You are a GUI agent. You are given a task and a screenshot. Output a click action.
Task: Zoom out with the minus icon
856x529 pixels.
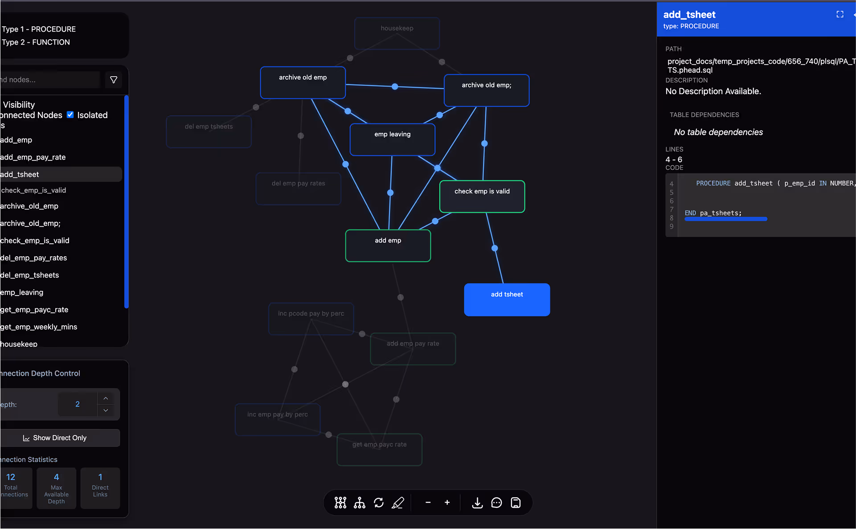(x=428, y=503)
